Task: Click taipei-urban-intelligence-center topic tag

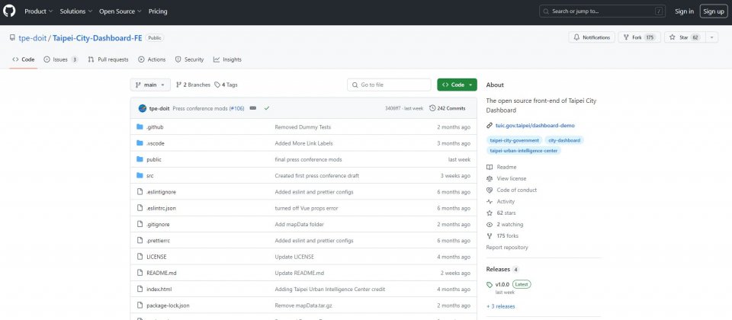Action: 523,151
